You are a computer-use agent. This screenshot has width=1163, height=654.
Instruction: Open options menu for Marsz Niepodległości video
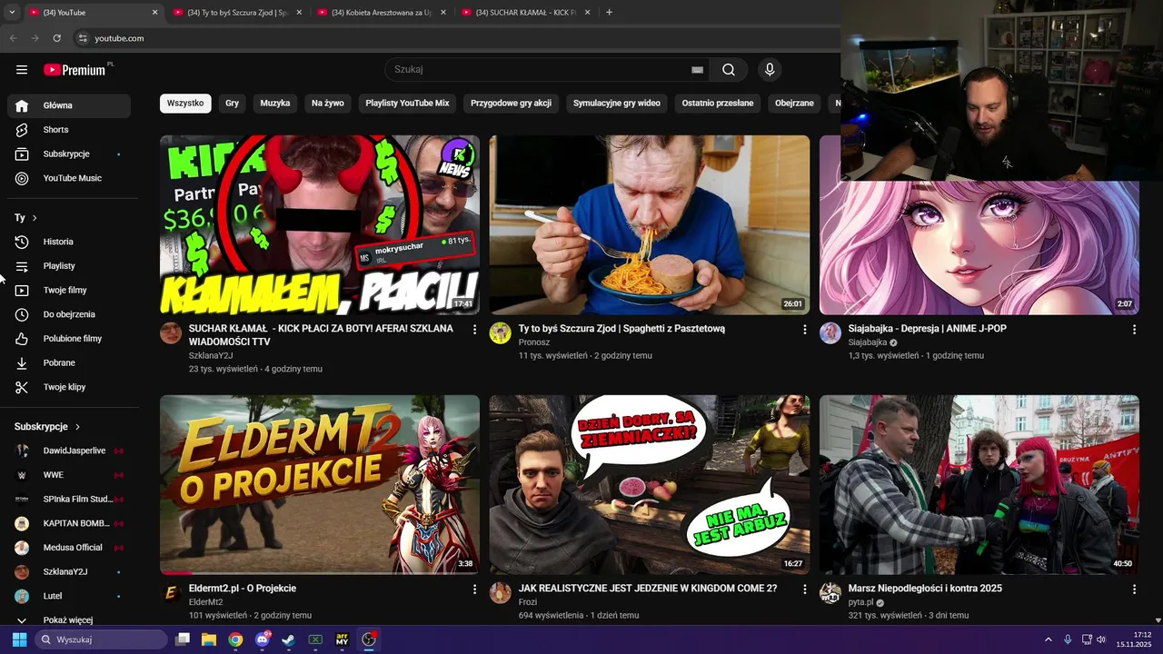point(1134,590)
